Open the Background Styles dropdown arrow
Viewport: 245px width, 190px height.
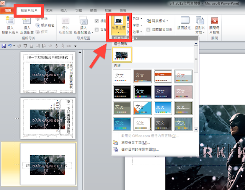click(167, 21)
